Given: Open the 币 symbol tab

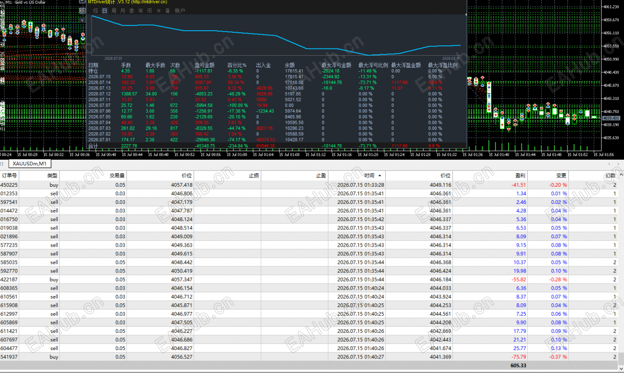Looking at the screenshot, I should click(150, 10).
